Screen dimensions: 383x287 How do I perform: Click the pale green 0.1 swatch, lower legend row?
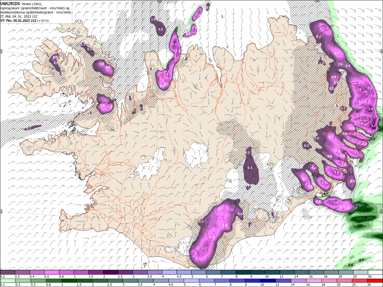(x=8, y=281)
